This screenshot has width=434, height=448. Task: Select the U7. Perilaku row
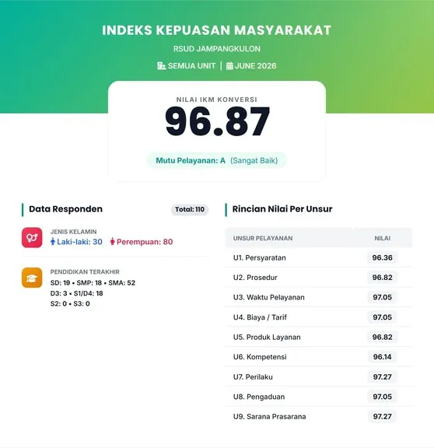pos(319,377)
